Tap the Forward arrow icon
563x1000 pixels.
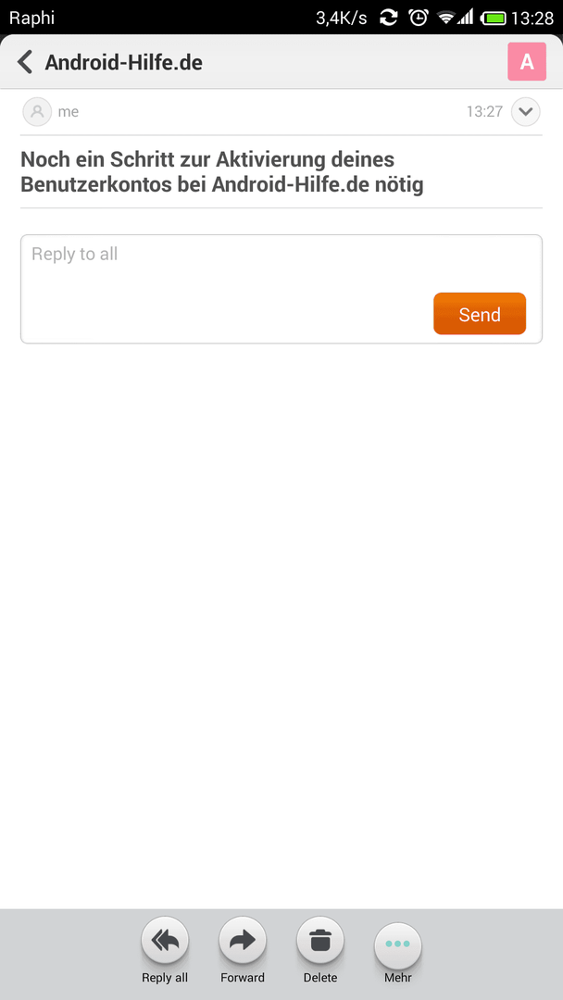(x=243, y=941)
